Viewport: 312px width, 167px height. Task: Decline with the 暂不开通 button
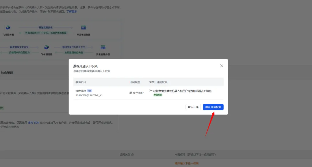[193, 107]
